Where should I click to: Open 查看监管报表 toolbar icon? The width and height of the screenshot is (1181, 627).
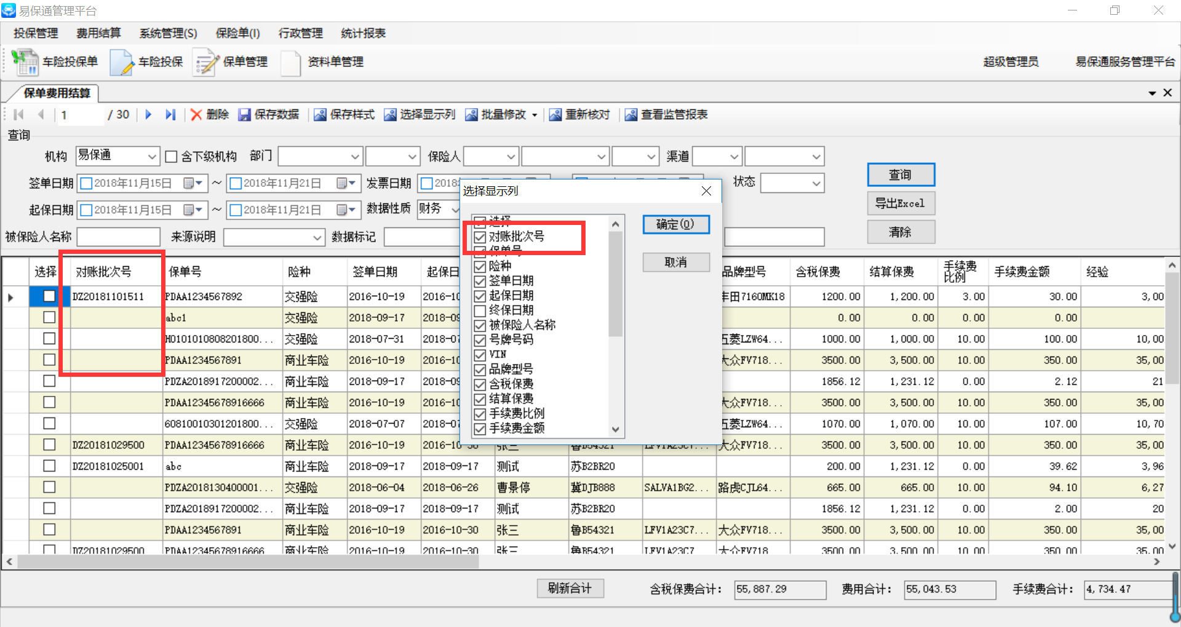[x=630, y=115]
